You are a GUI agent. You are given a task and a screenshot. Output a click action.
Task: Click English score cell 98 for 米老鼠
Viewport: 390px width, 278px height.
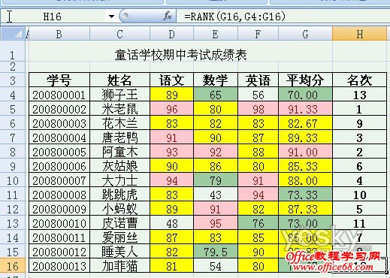(258, 109)
